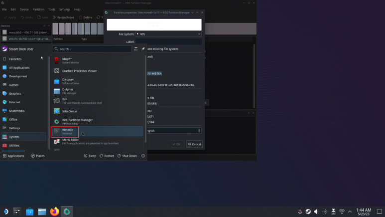Open the Bluetooth tray icon
This screenshot has width=385, height=217.
(325, 212)
